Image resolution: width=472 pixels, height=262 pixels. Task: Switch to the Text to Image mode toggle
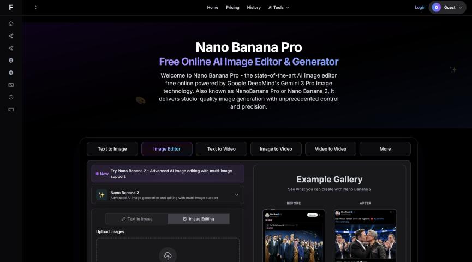pos(136,219)
